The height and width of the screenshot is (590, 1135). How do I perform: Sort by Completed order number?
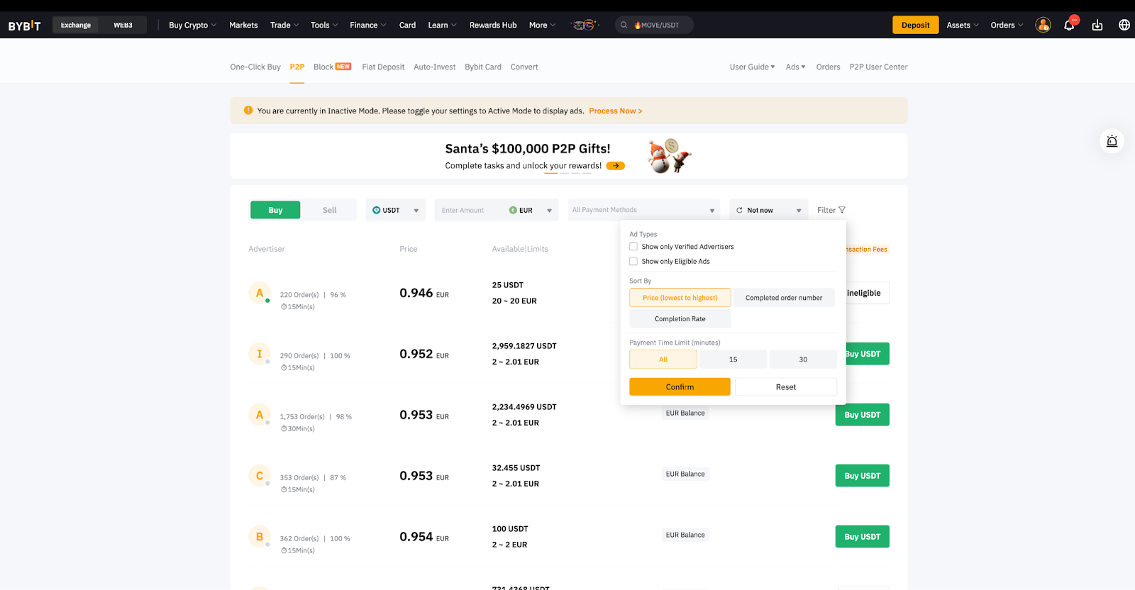point(784,298)
